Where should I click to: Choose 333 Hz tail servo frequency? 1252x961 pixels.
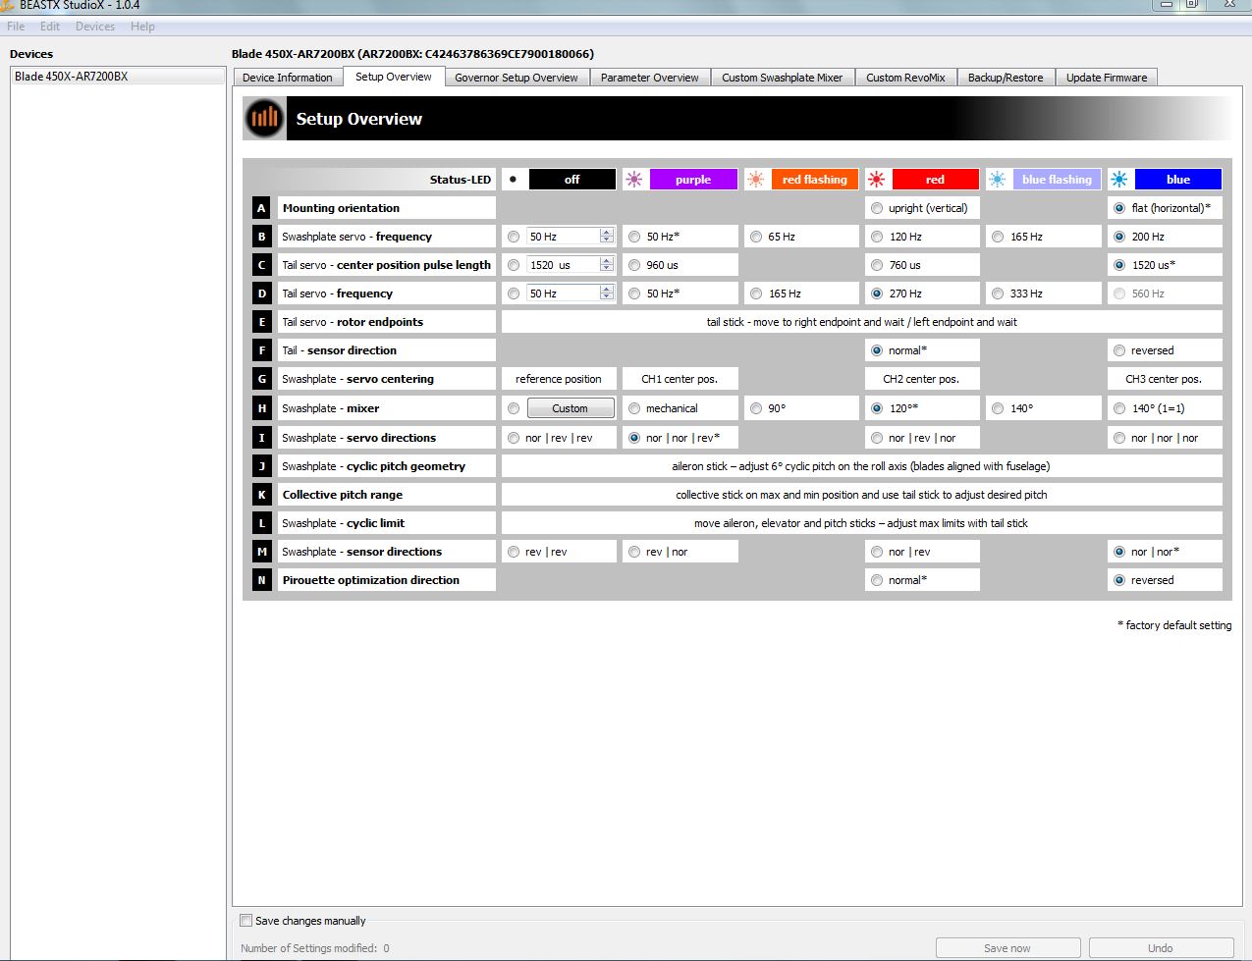[998, 294]
